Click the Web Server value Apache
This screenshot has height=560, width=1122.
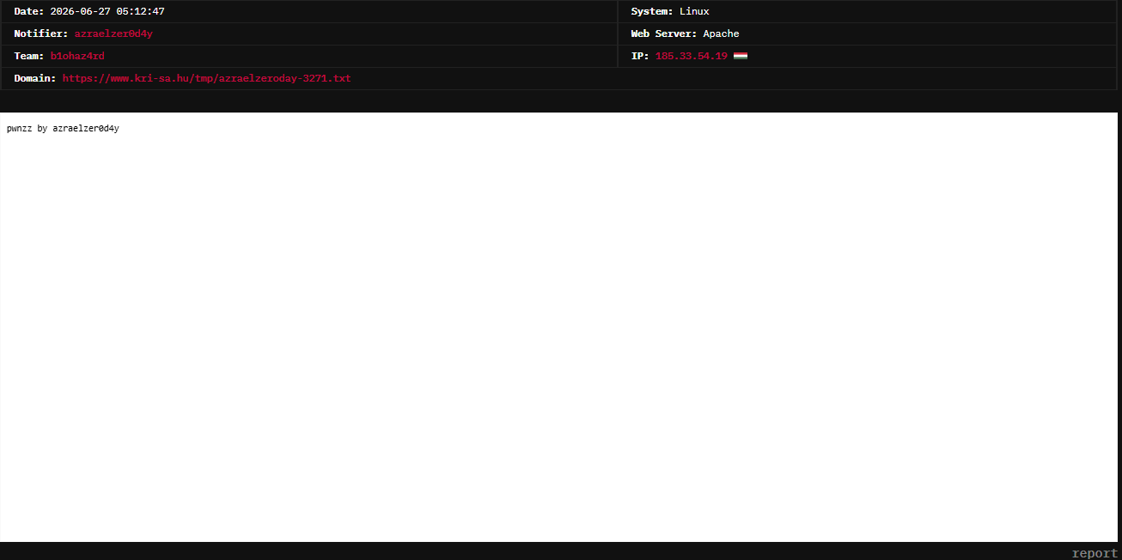pyautogui.click(x=721, y=33)
